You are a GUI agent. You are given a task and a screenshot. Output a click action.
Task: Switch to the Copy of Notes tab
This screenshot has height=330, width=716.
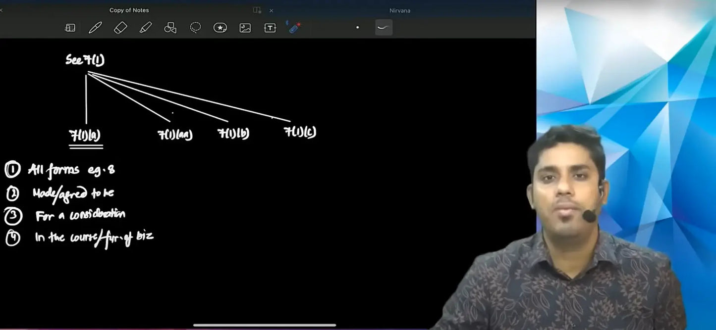click(129, 10)
